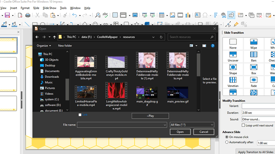
Task: Click the Open button
Action: (180, 132)
